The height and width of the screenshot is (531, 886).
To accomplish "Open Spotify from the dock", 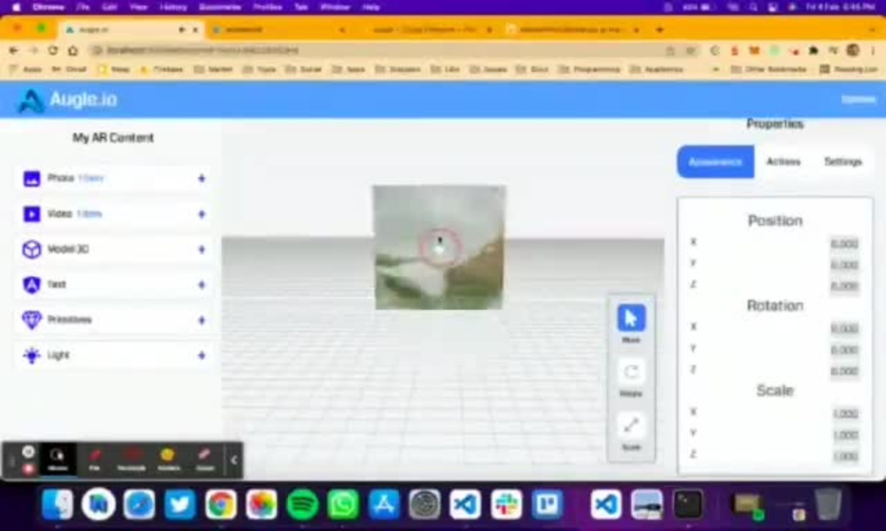I will (x=302, y=504).
